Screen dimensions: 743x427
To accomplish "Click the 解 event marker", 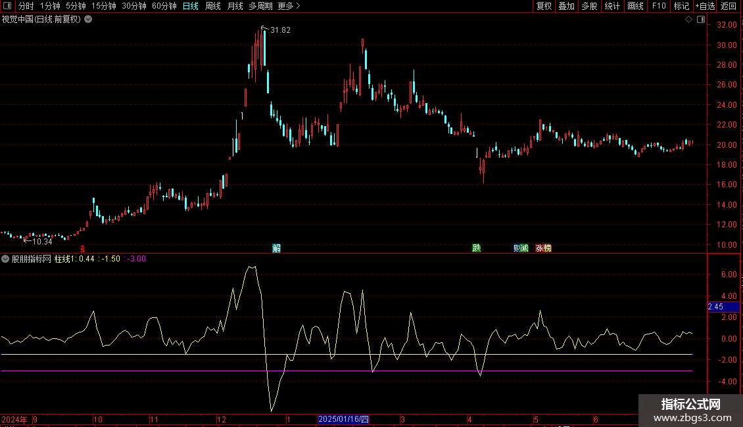I will (x=276, y=248).
